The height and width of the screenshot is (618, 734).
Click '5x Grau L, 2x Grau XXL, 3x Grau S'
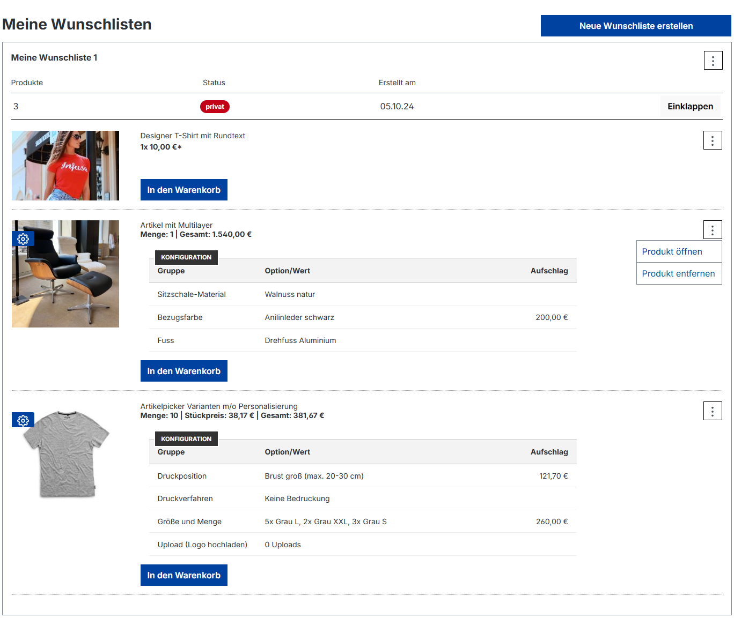[x=326, y=522]
